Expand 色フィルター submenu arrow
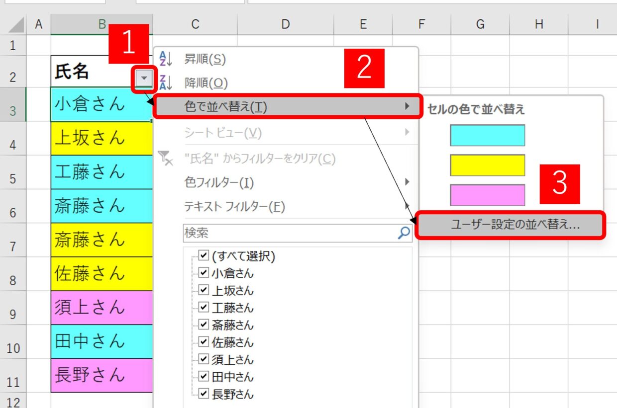The height and width of the screenshot is (408, 617). point(408,182)
